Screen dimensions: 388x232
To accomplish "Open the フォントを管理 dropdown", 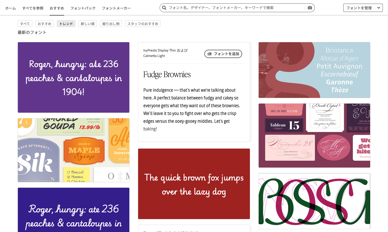I will click(x=363, y=8).
